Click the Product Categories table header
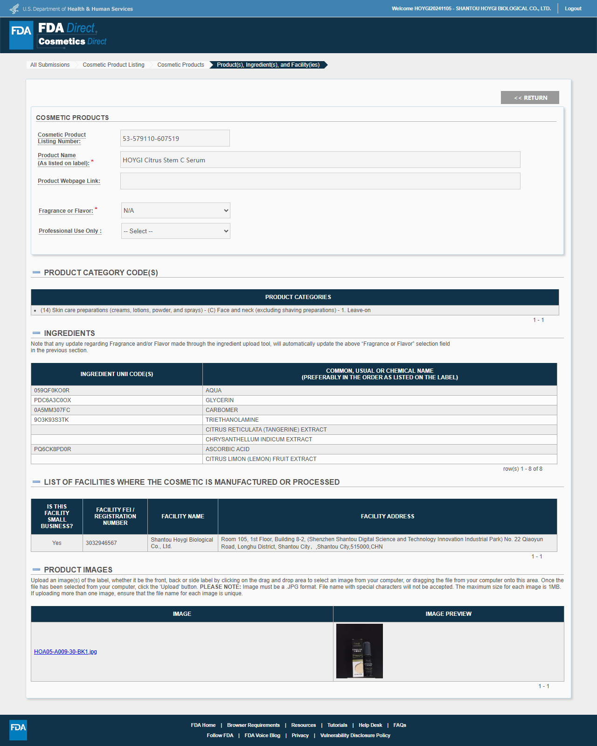Screen dimensions: 597x746 [x=295, y=297]
